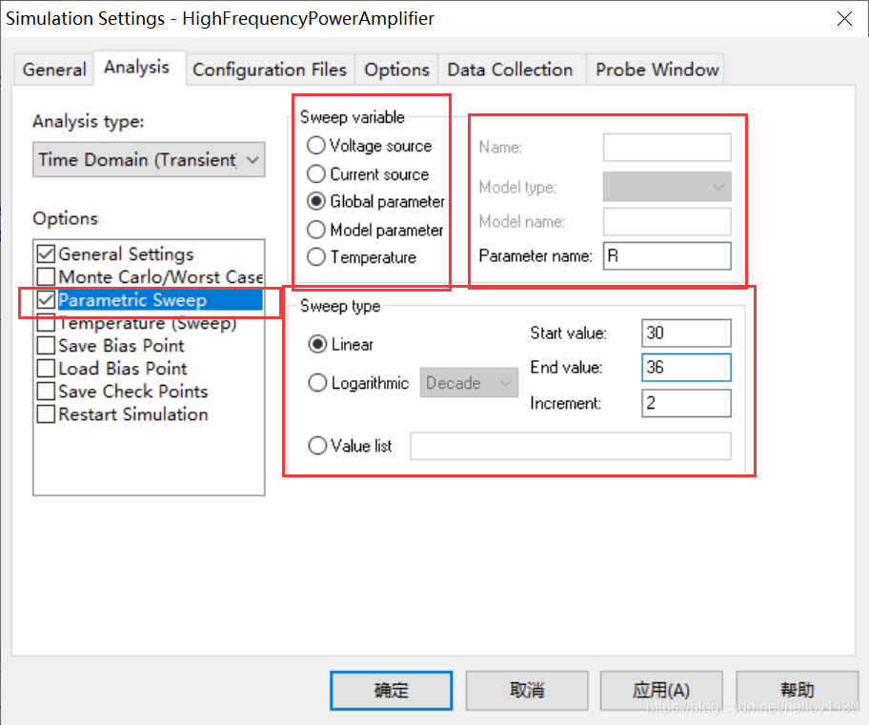
Task: Click the Name input field
Action: coord(667,148)
